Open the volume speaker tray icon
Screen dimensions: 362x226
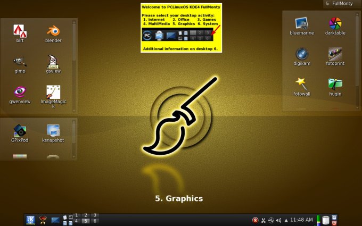278,220
